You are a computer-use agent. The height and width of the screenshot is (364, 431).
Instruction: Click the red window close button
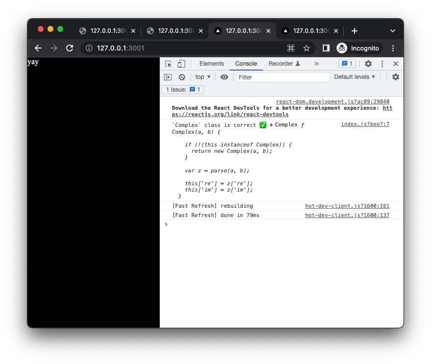tap(41, 29)
